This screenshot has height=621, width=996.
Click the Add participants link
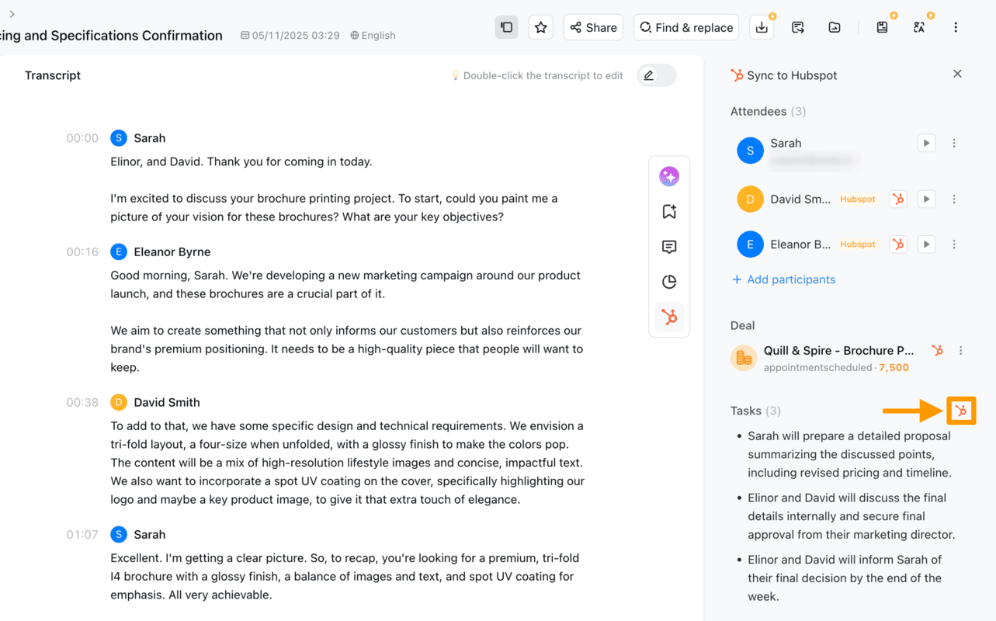tap(784, 279)
